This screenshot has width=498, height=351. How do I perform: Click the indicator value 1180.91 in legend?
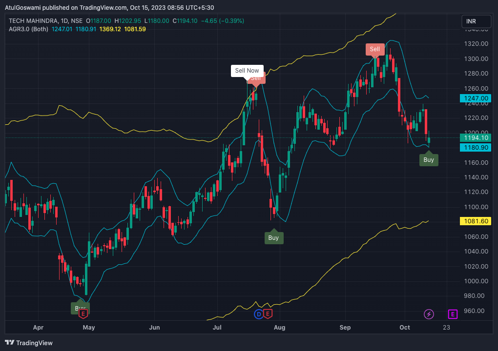pos(86,29)
